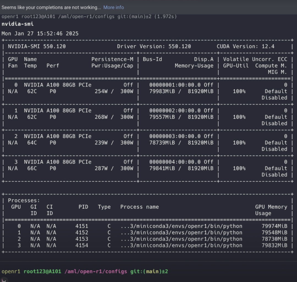Click memory usage value '79841MiB'
This screenshot has height=282, width=297.
[x=162, y=168]
